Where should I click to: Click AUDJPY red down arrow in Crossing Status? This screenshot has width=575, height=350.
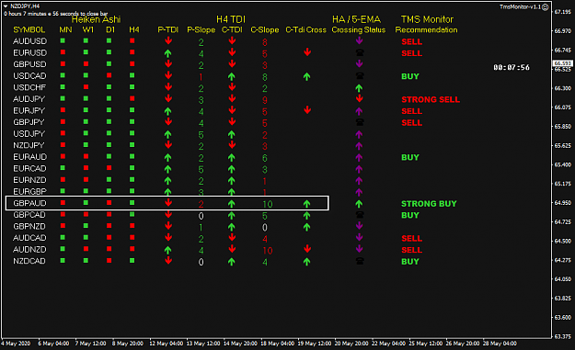(360, 98)
